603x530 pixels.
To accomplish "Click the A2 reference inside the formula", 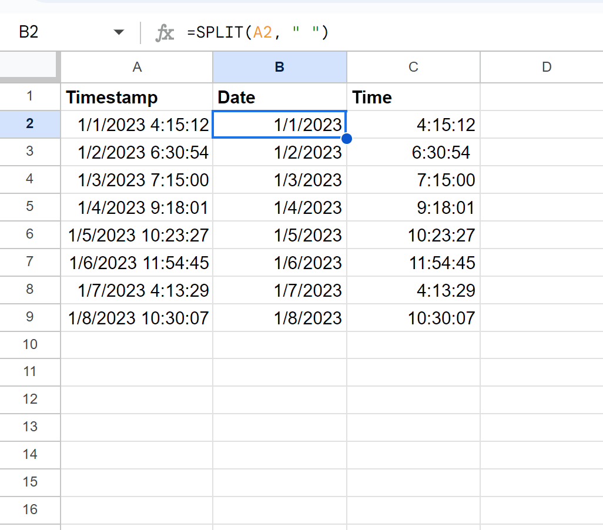I will tap(260, 32).
